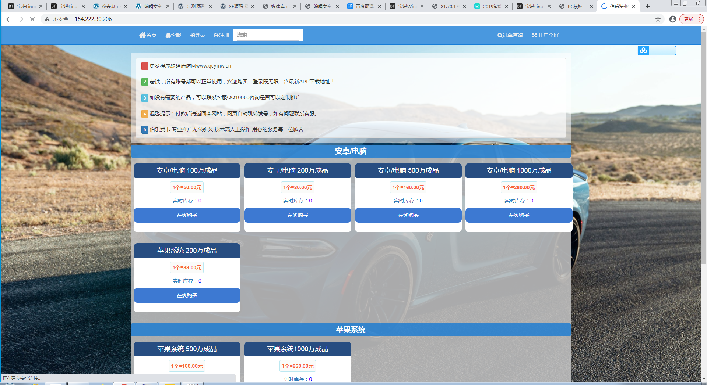Click the blue cloud widget icon

coord(643,50)
